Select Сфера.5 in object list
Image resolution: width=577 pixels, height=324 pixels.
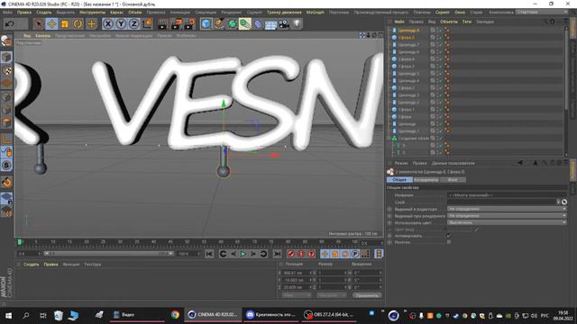pos(406,38)
